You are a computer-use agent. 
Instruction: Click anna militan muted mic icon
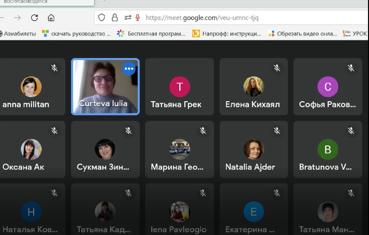54,68
